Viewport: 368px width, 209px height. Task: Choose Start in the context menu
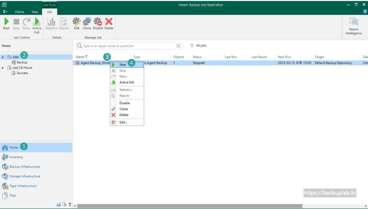[x=127, y=65]
